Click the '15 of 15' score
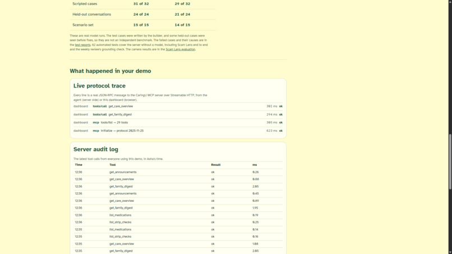The image size is (452, 254). pos(141,25)
